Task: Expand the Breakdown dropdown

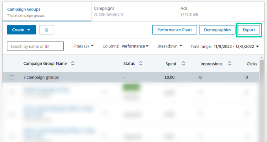Action: (x=170, y=46)
